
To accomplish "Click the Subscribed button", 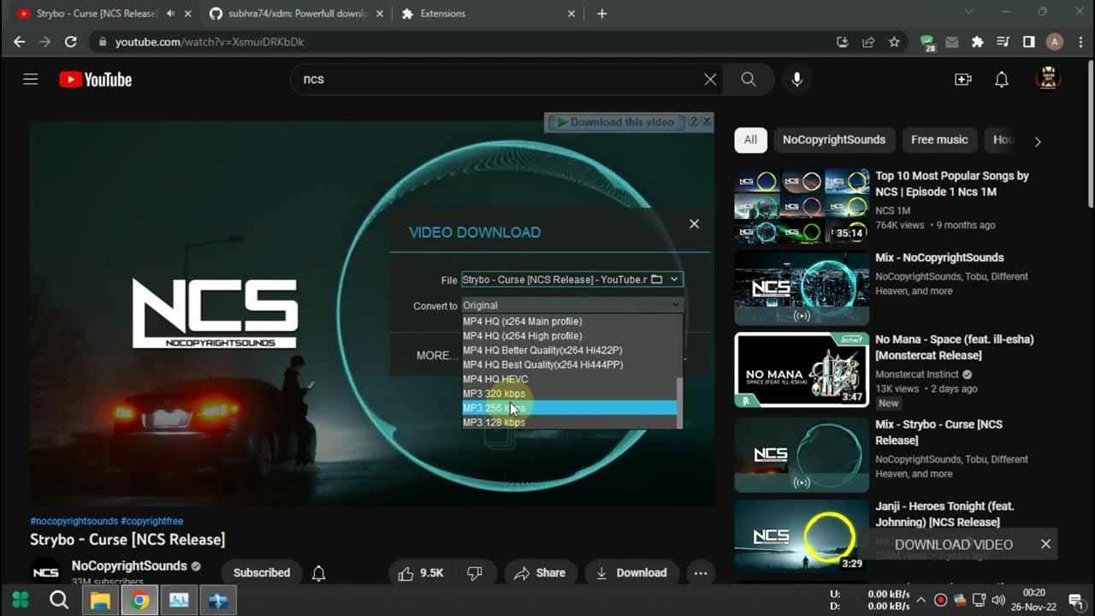I will 262,573.
